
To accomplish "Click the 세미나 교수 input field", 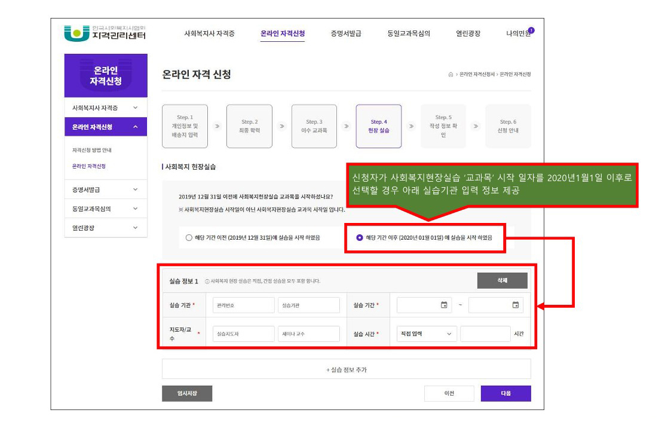I will tap(308, 334).
